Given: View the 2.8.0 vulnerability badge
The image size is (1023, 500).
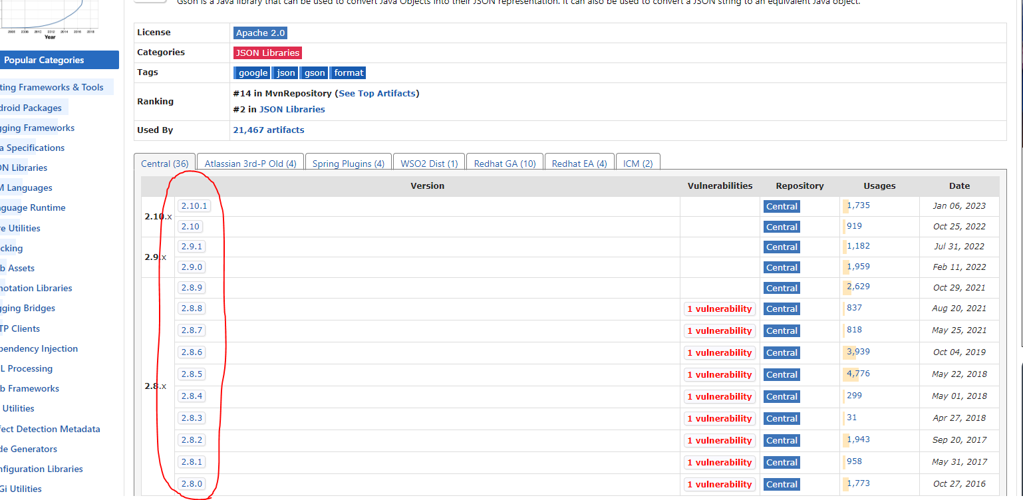Looking at the screenshot, I should 720,484.
